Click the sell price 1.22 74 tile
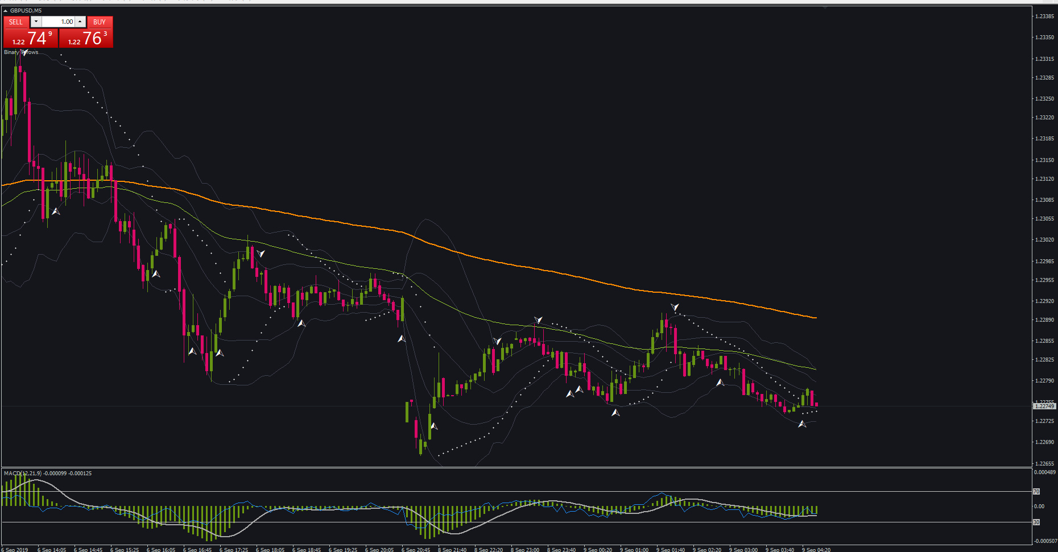 pyautogui.click(x=31, y=38)
